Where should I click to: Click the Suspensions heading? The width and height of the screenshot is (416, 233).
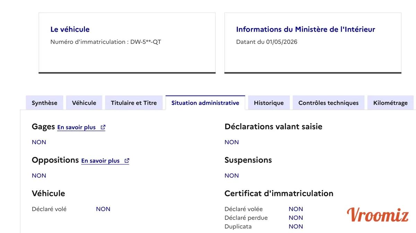coord(248,160)
